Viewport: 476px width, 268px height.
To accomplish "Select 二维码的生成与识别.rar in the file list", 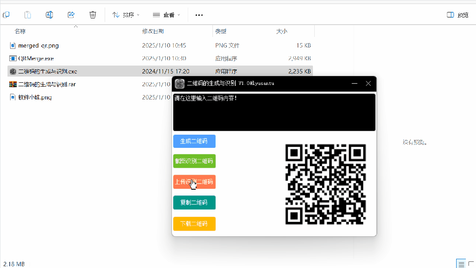I will [66, 84].
